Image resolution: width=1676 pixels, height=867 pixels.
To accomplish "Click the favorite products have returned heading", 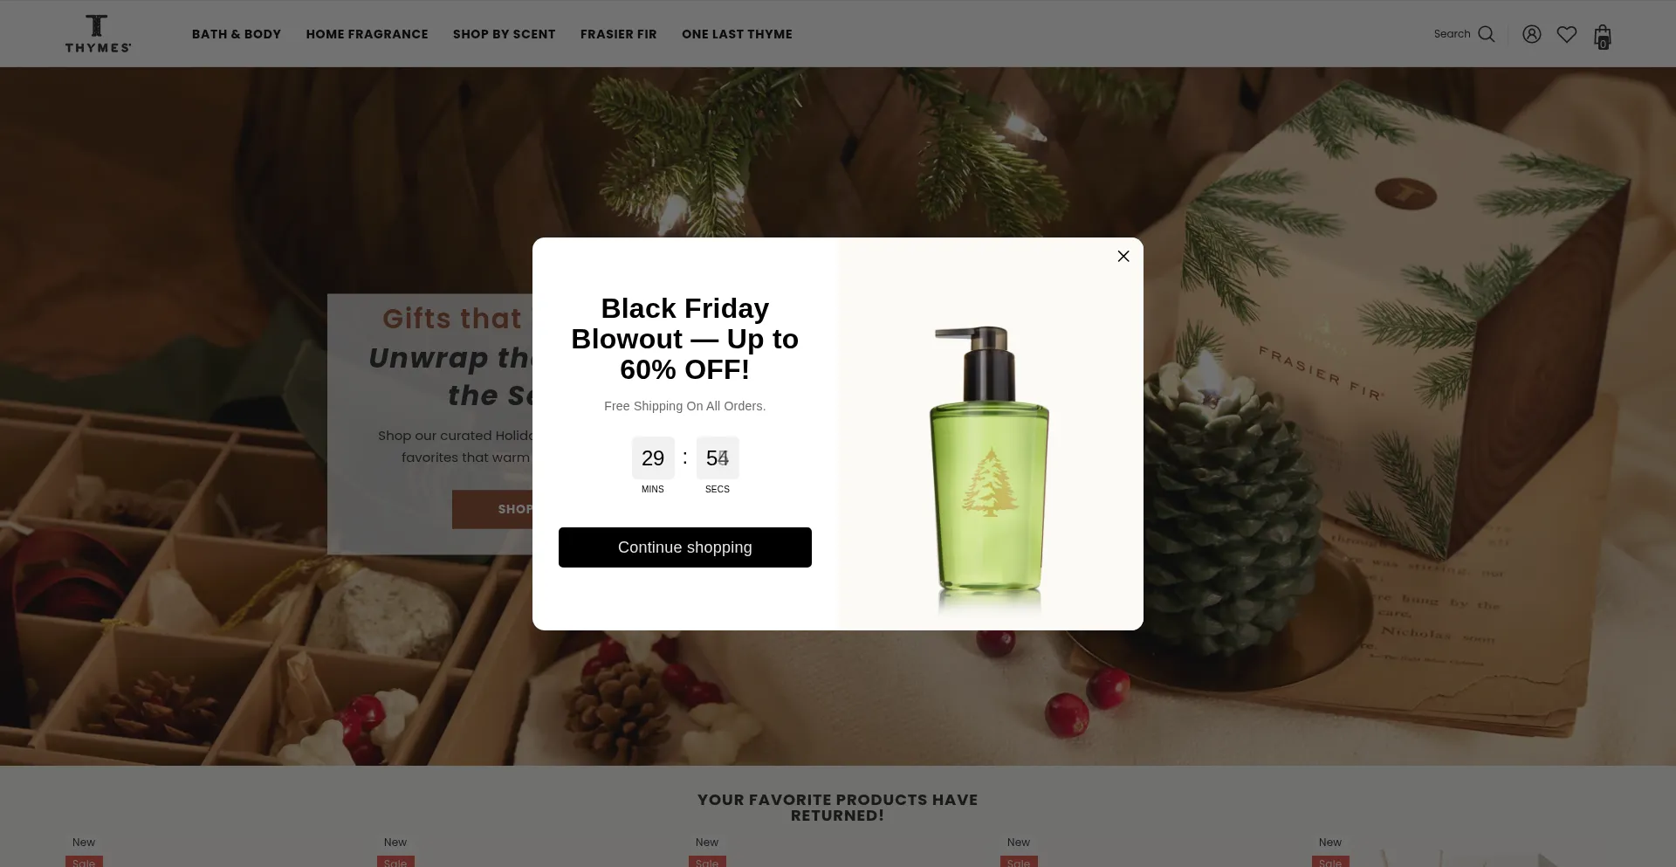I will 838,808.
